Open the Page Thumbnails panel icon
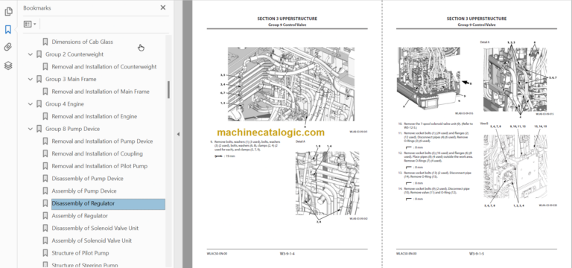 pos(8,12)
